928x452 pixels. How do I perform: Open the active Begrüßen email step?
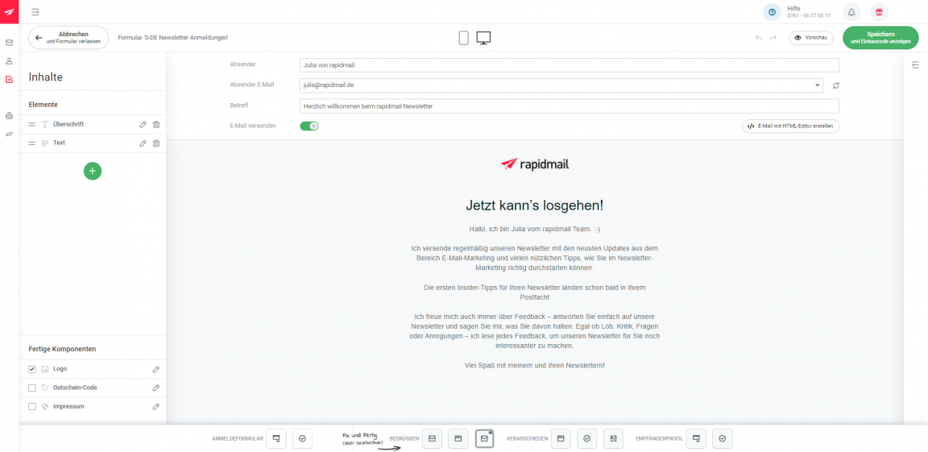click(484, 438)
